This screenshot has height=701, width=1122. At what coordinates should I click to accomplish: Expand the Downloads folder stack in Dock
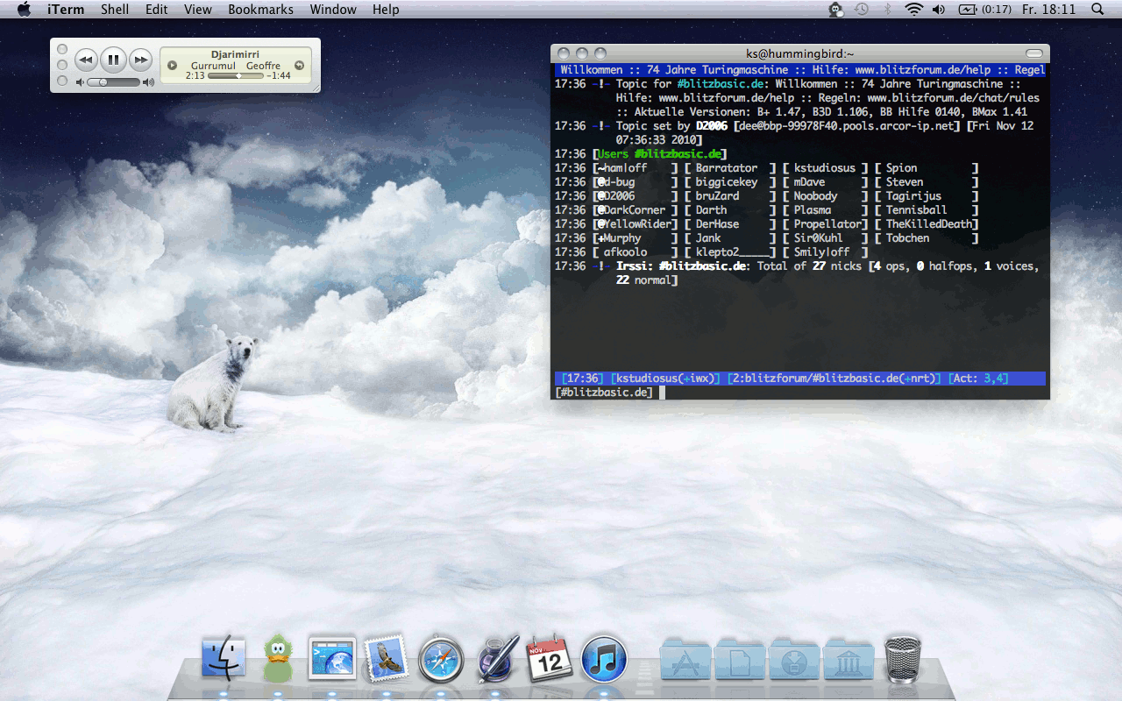794,661
